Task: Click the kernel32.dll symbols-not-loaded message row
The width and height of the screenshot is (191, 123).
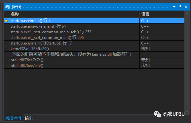Action: (x=94, y=54)
